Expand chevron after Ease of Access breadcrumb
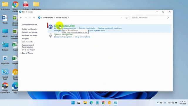The image size is (188, 106). tap(68, 18)
